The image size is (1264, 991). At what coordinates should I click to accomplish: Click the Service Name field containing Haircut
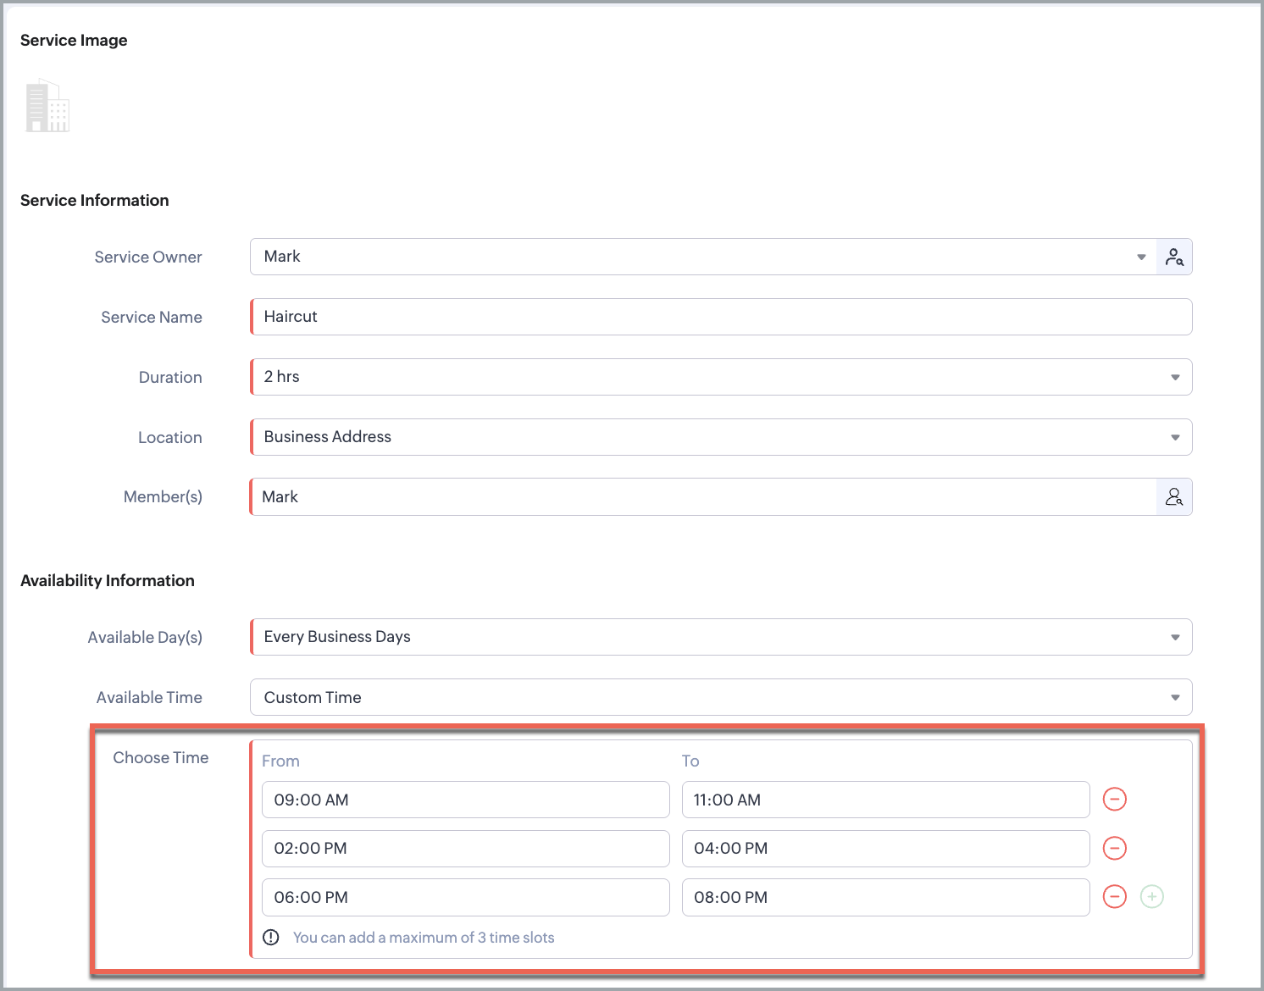722,317
